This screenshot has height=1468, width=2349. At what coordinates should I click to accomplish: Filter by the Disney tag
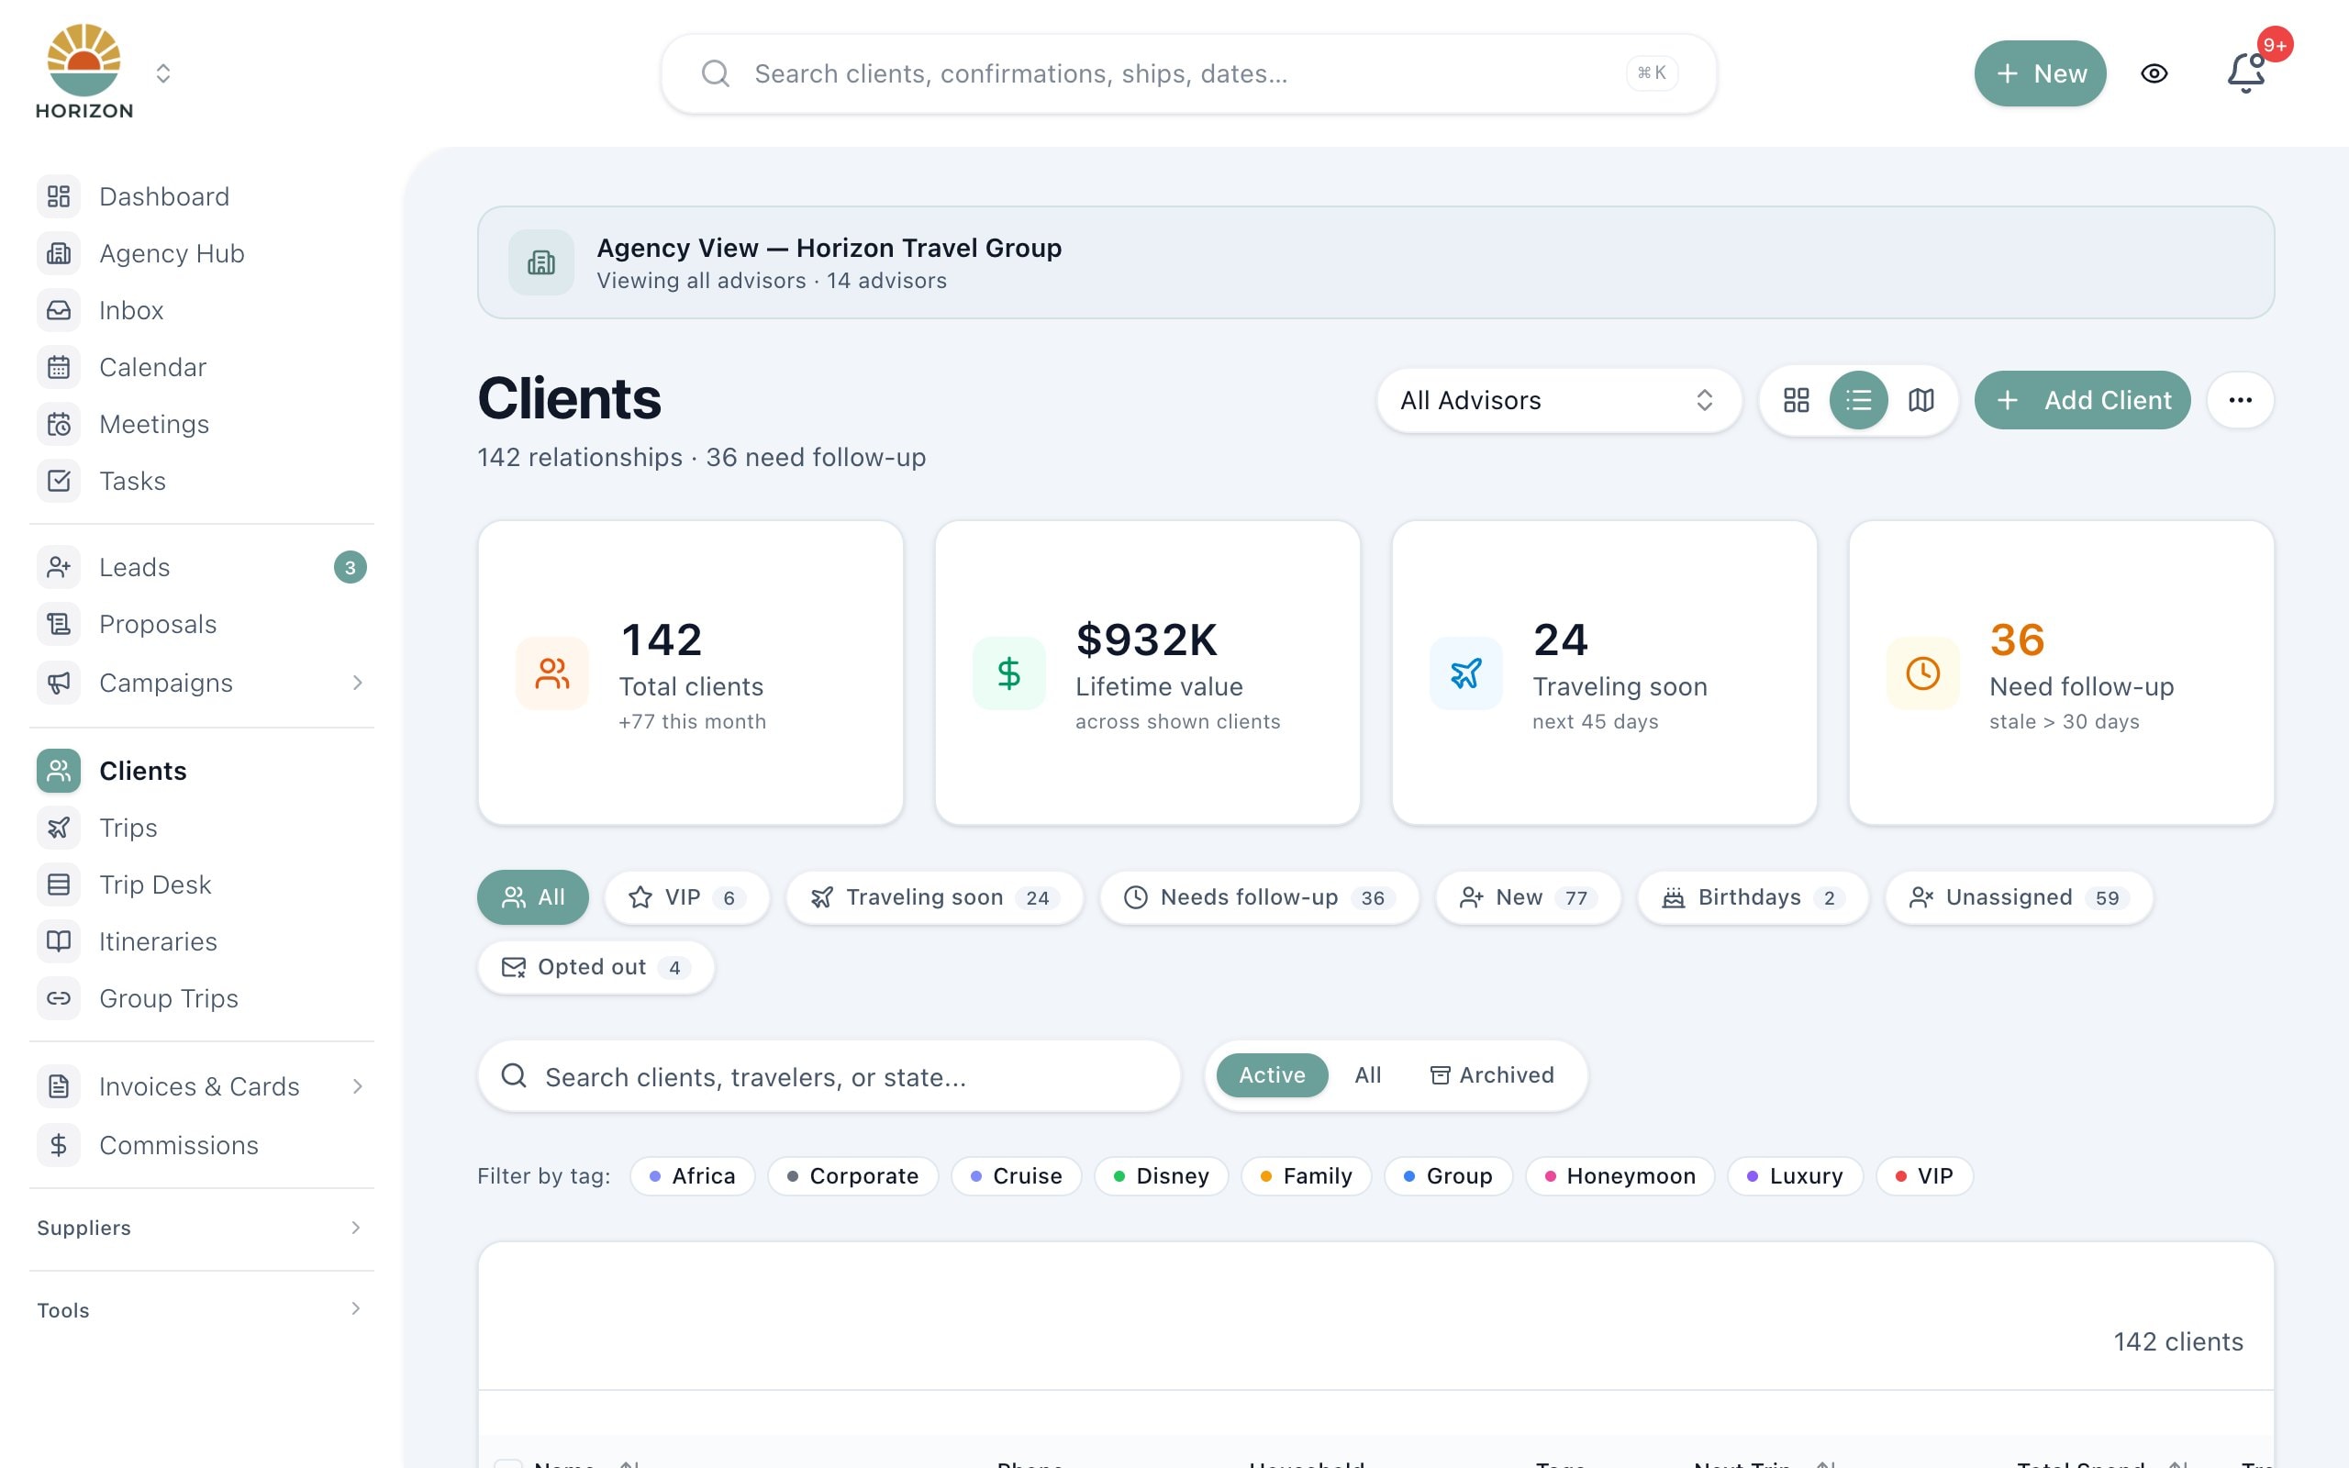[1161, 1175]
